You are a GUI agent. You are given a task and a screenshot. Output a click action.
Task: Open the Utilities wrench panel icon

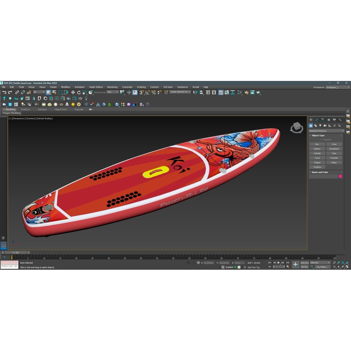pyautogui.click(x=340, y=120)
